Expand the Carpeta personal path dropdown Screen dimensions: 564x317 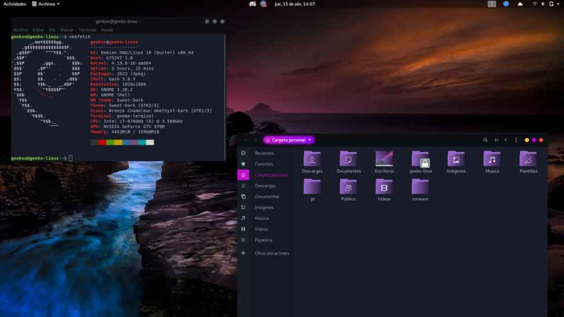pos(310,140)
